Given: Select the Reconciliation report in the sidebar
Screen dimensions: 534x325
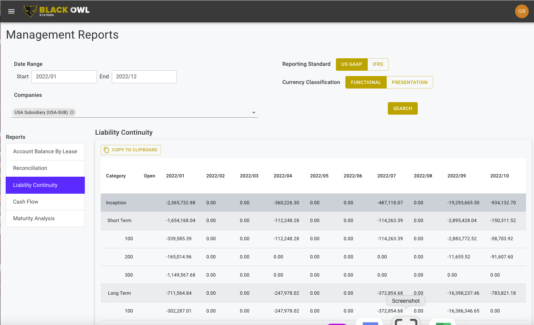Looking at the screenshot, I should pos(45,168).
